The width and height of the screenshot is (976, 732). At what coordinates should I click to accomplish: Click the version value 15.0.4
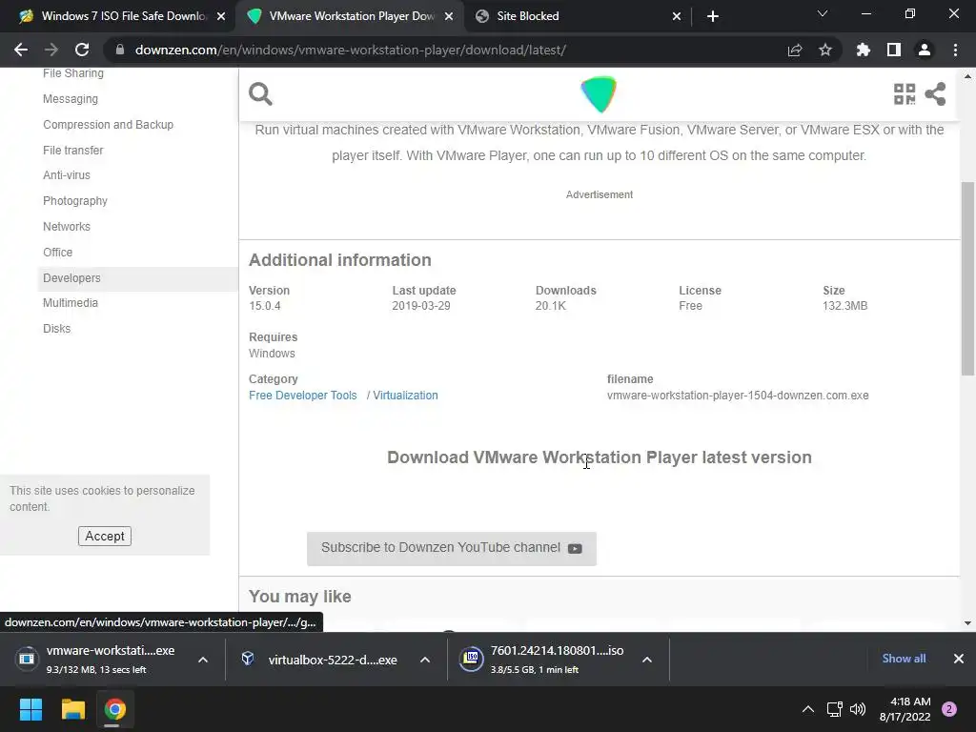pos(265,306)
